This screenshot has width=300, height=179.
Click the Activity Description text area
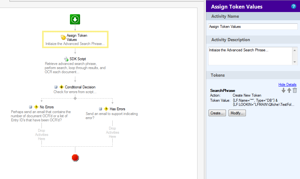[x=250, y=56]
